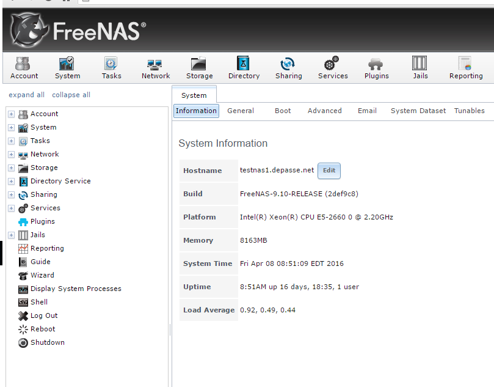The width and height of the screenshot is (494, 387).
Task: Click the Display System Processes icon
Action: pos(23,289)
